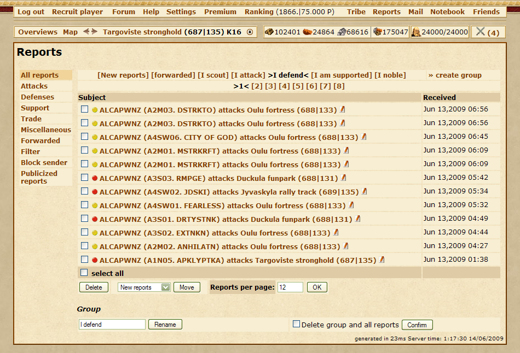520x353 pixels.
Task: Click the clay resource icon
Action: (x=307, y=32)
